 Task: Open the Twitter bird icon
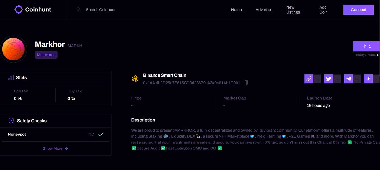pyautogui.click(x=329, y=79)
